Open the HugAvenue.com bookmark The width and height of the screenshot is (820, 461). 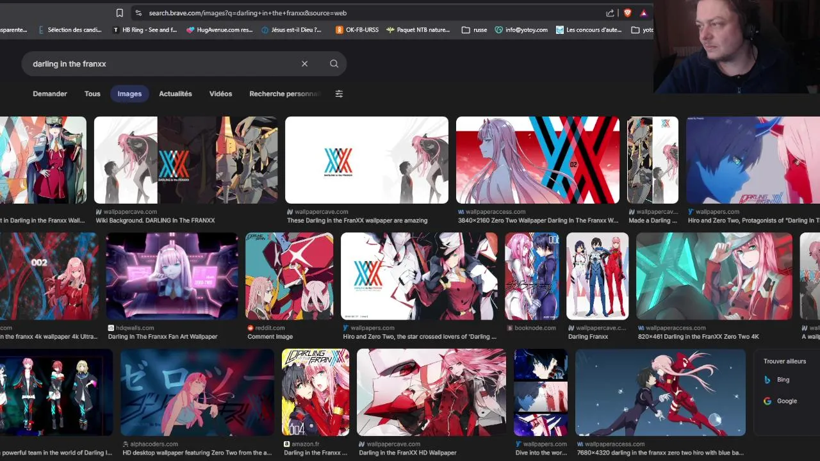tap(220, 30)
